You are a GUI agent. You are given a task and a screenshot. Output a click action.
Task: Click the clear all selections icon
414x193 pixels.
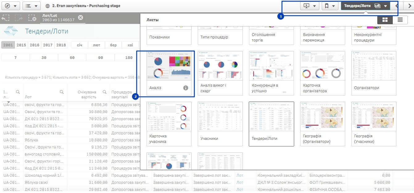32,18
